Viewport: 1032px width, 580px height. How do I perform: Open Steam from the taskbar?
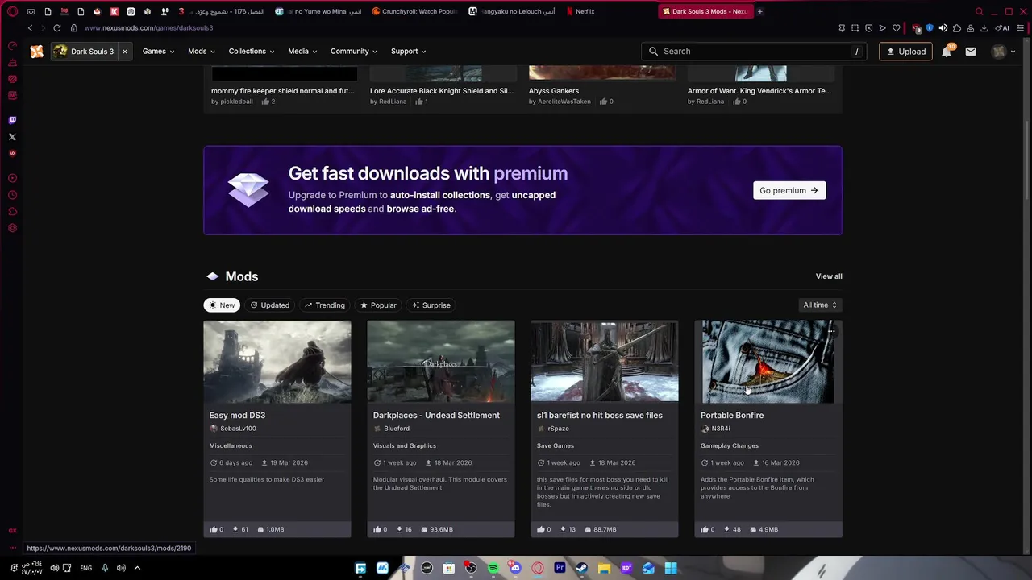[581, 569]
